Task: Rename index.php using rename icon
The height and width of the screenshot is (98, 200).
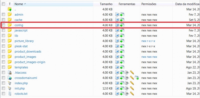Action: (x=117, y=83)
